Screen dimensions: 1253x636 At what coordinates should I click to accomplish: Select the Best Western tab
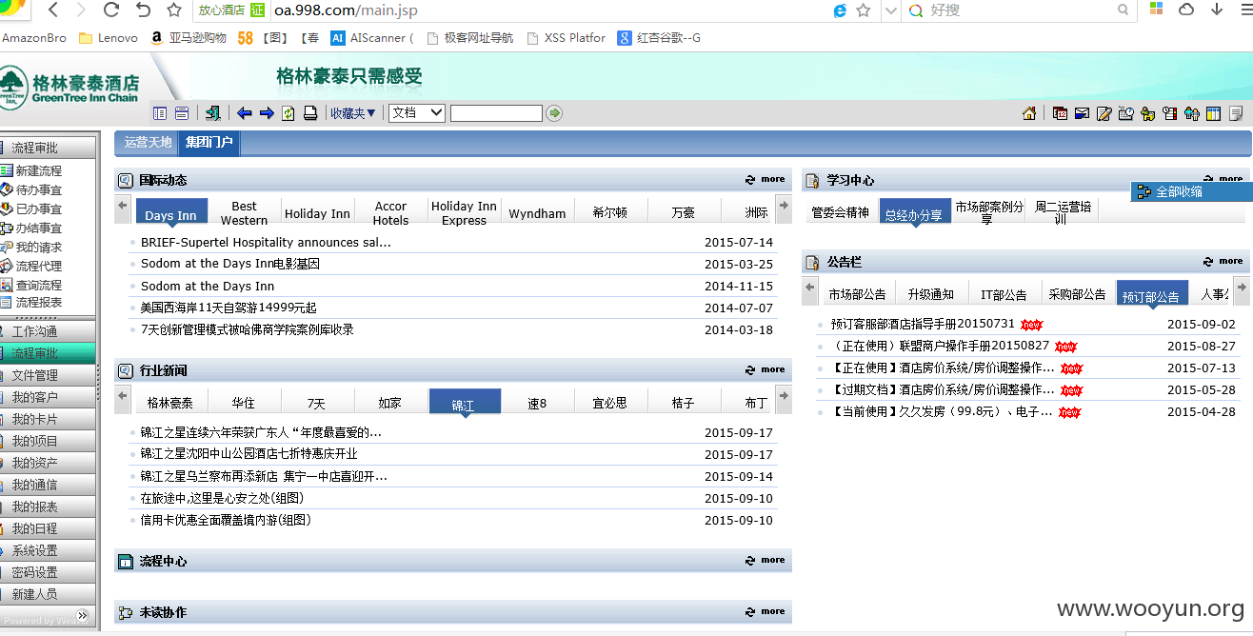244,212
